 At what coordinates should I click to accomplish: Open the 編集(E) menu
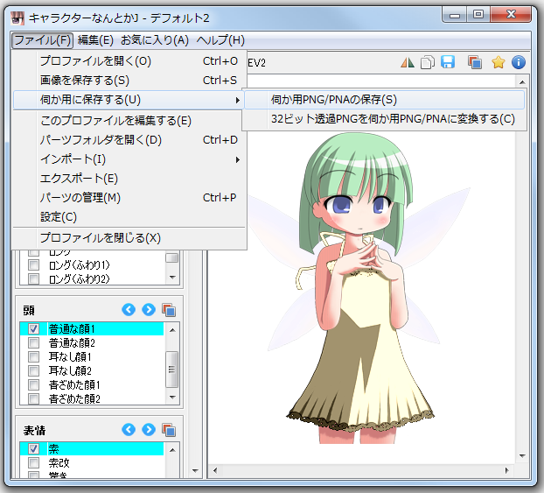(x=95, y=40)
